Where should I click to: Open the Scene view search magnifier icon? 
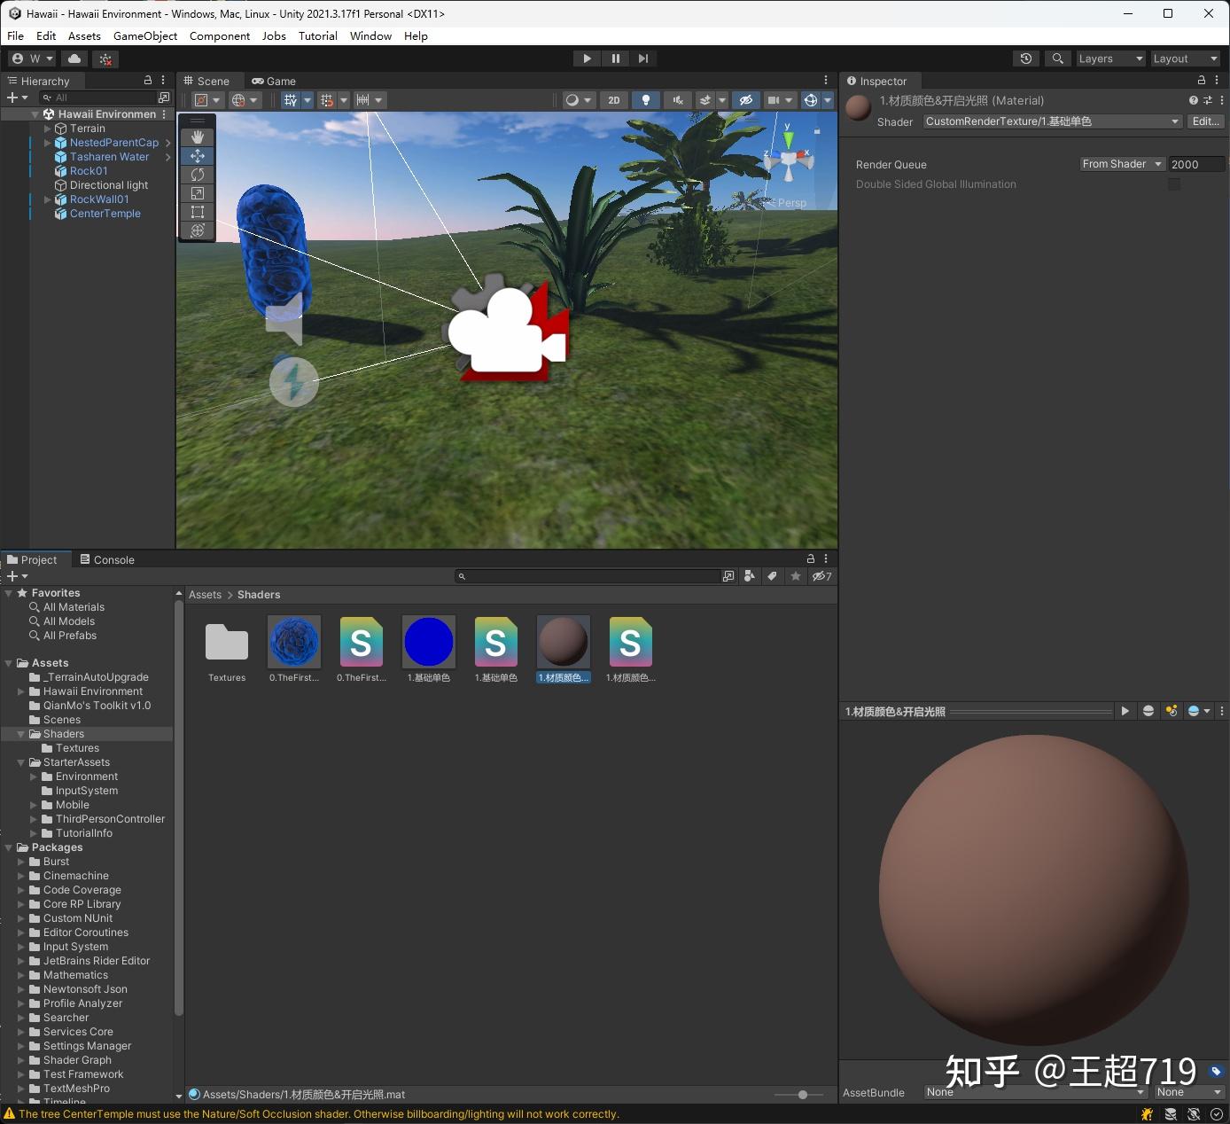[x=1057, y=59]
